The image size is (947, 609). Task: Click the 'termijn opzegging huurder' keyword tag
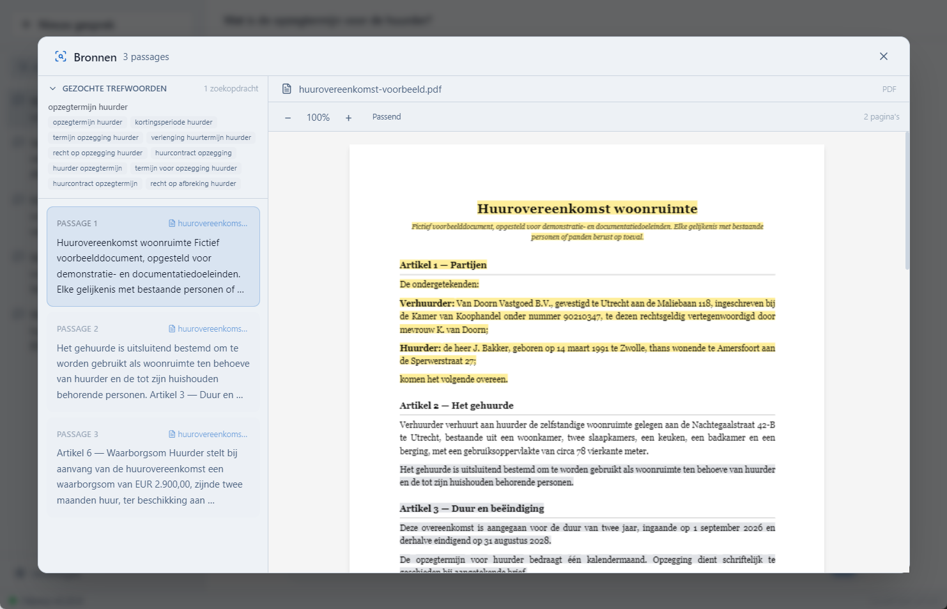[x=96, y=137]
